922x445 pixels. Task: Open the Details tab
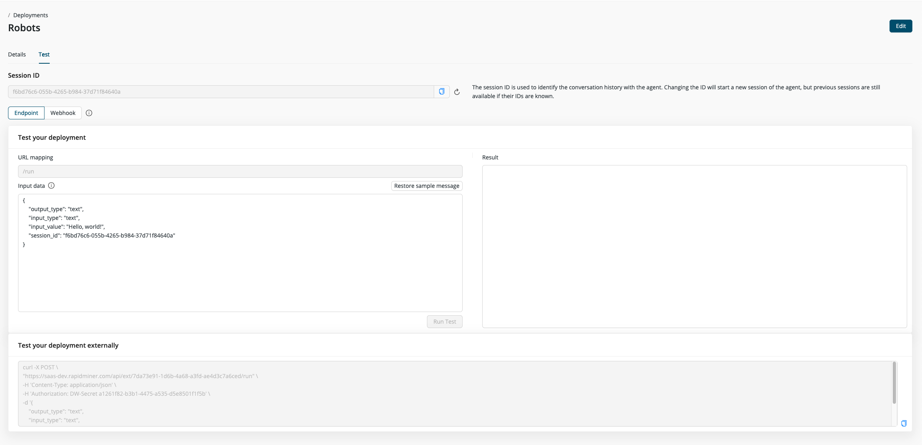[17, 54]
